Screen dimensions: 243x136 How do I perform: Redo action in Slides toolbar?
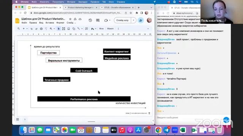coord(36,29)
